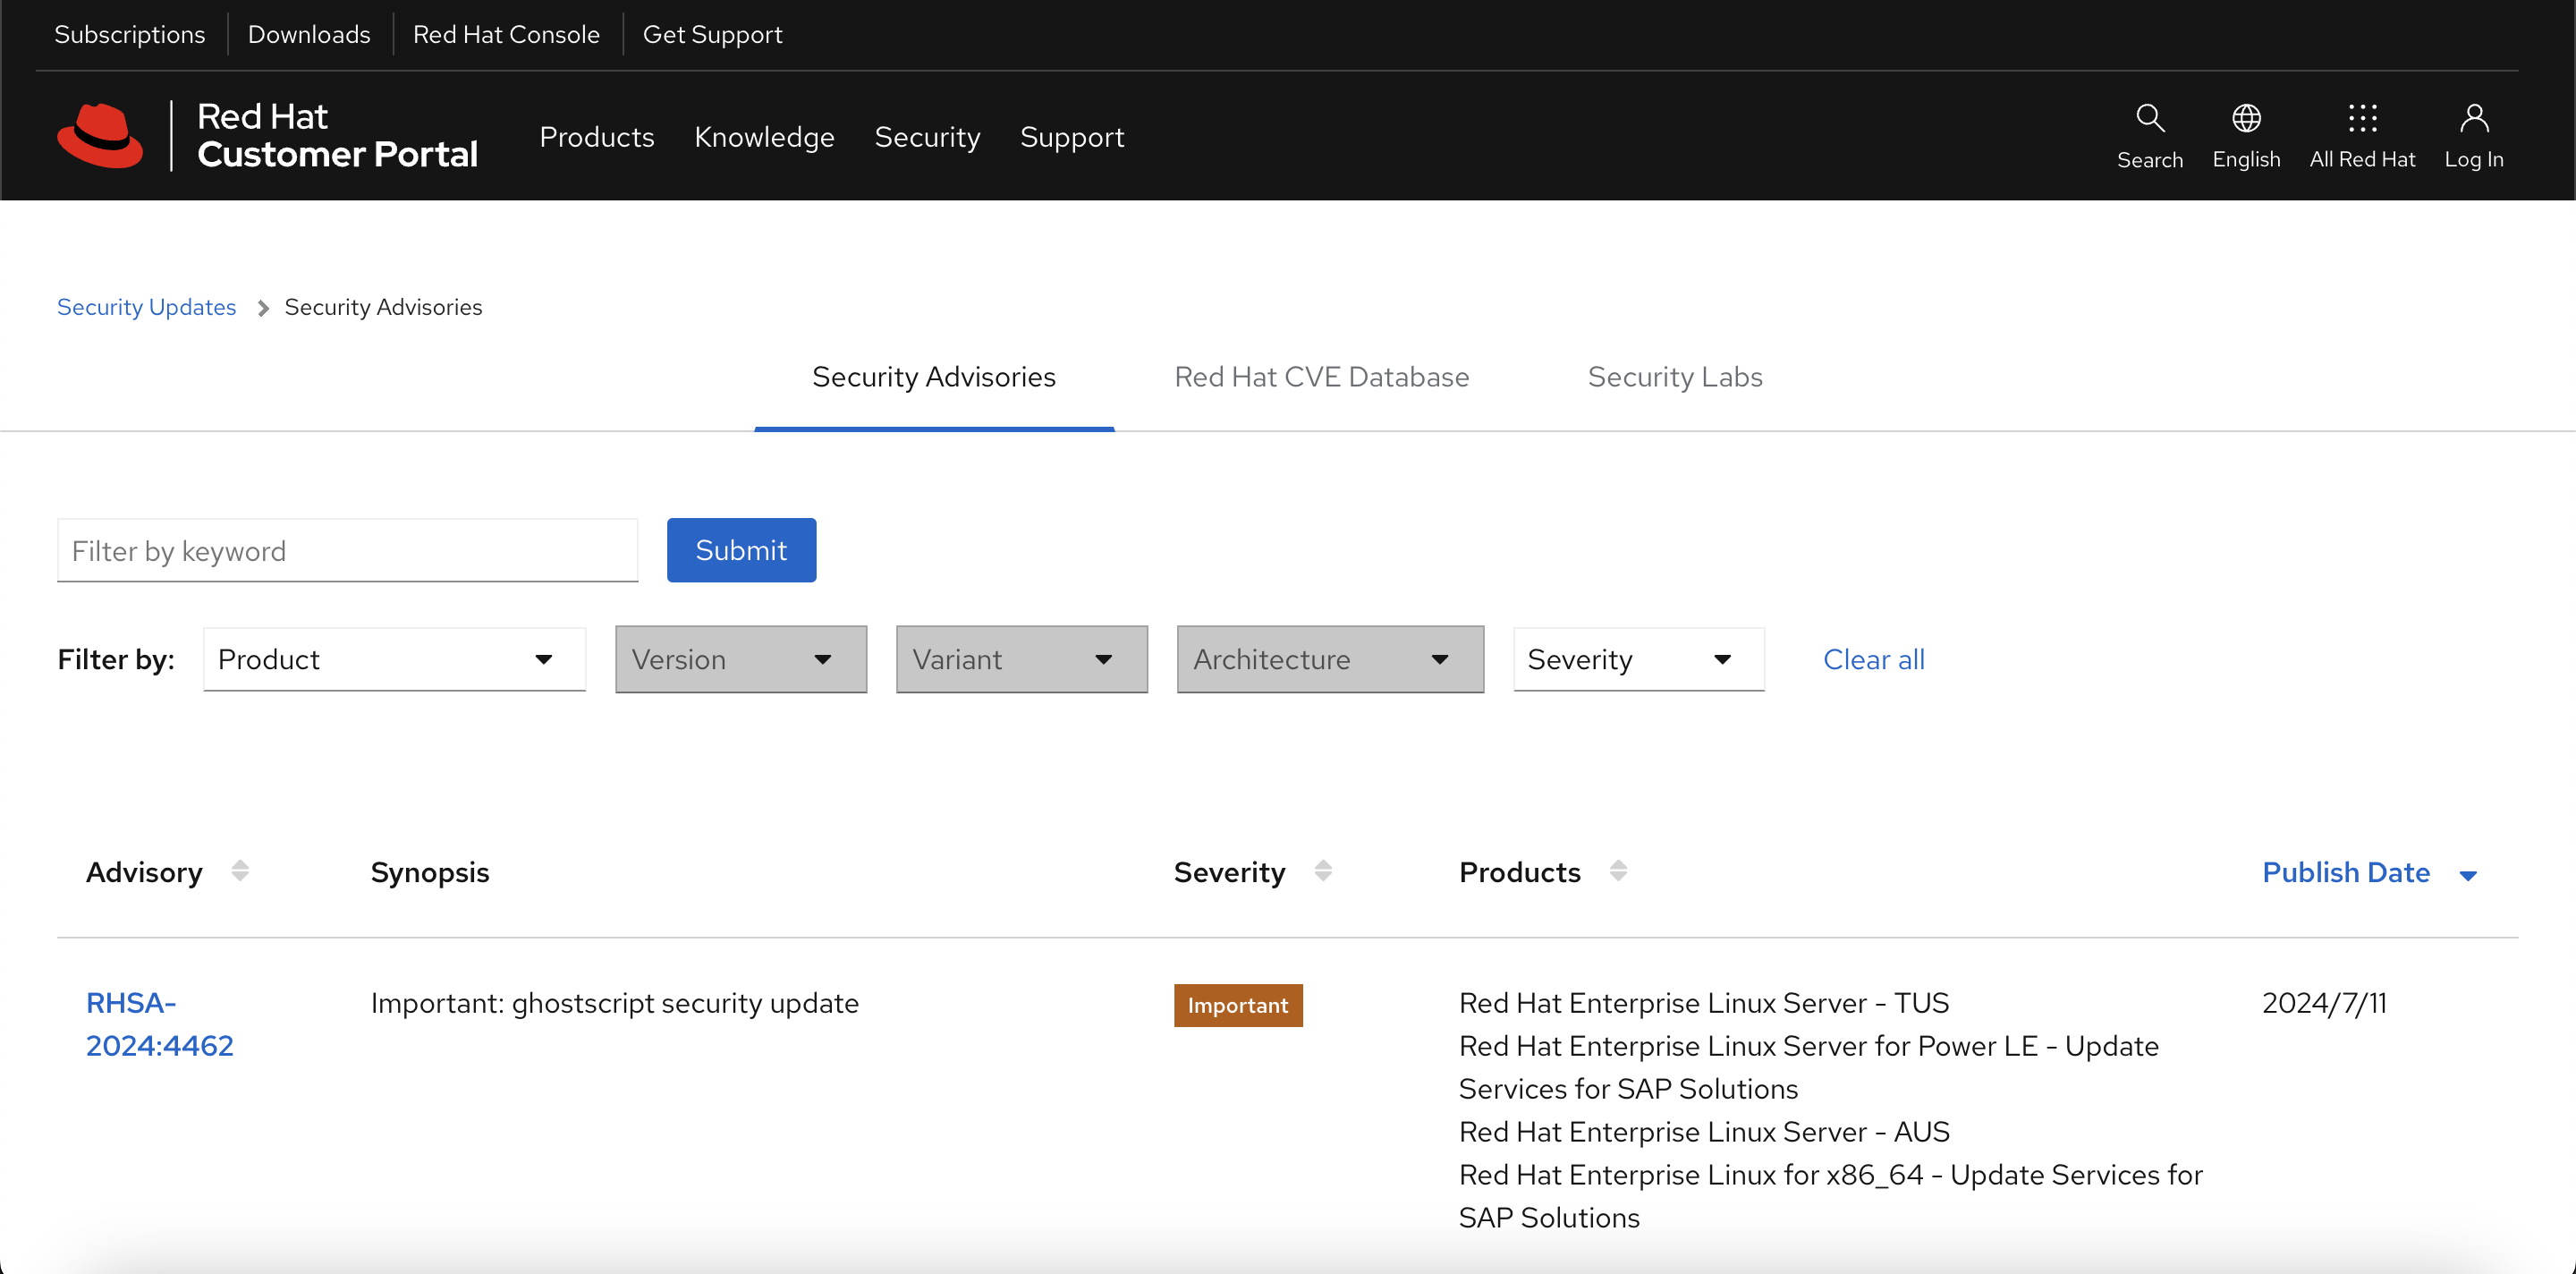Viewport: 2576px width, 1274px height.
Task: Sort table by Products column arrows
Action: click(x=1618, y=871)
